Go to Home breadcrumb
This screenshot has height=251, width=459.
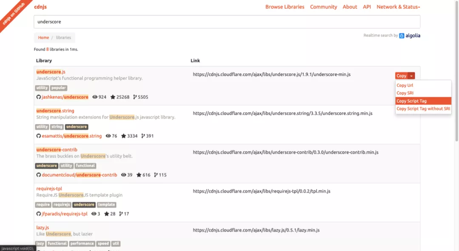43,37
